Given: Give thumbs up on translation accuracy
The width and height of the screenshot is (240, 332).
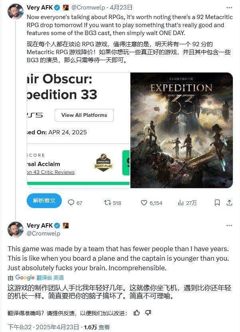Looking at the screenshot, I should (137, 313).
